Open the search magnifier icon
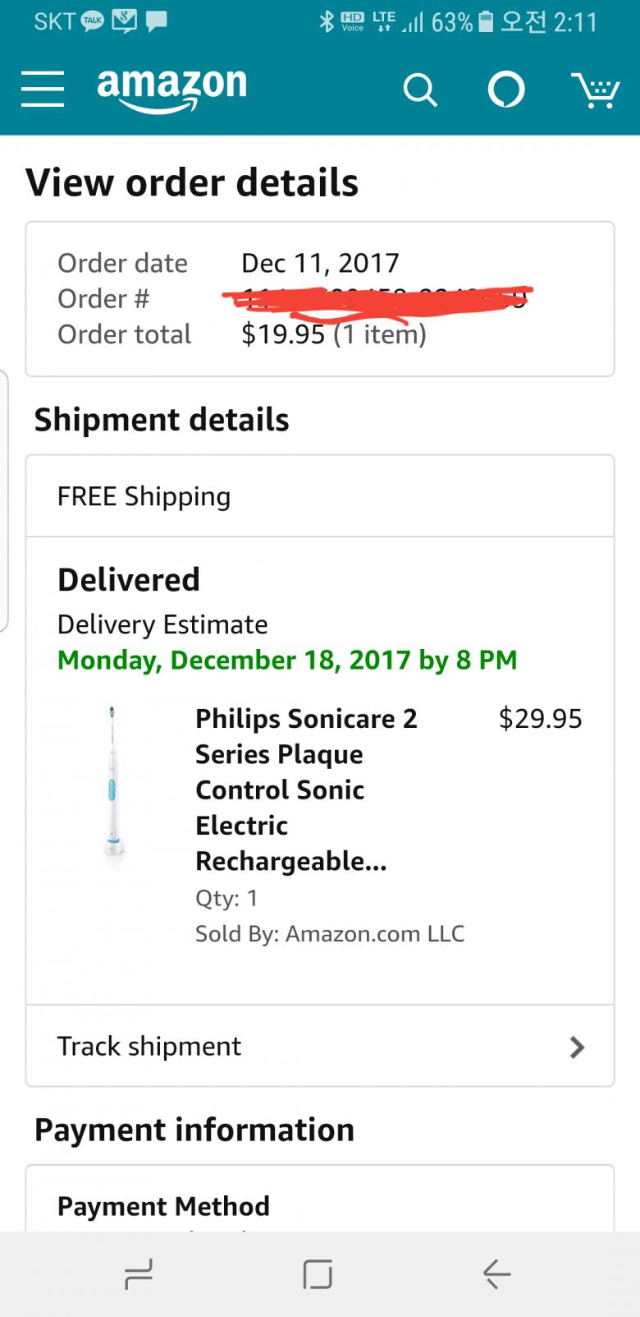Screen dimensions: 640x1317 pos(420,89)
